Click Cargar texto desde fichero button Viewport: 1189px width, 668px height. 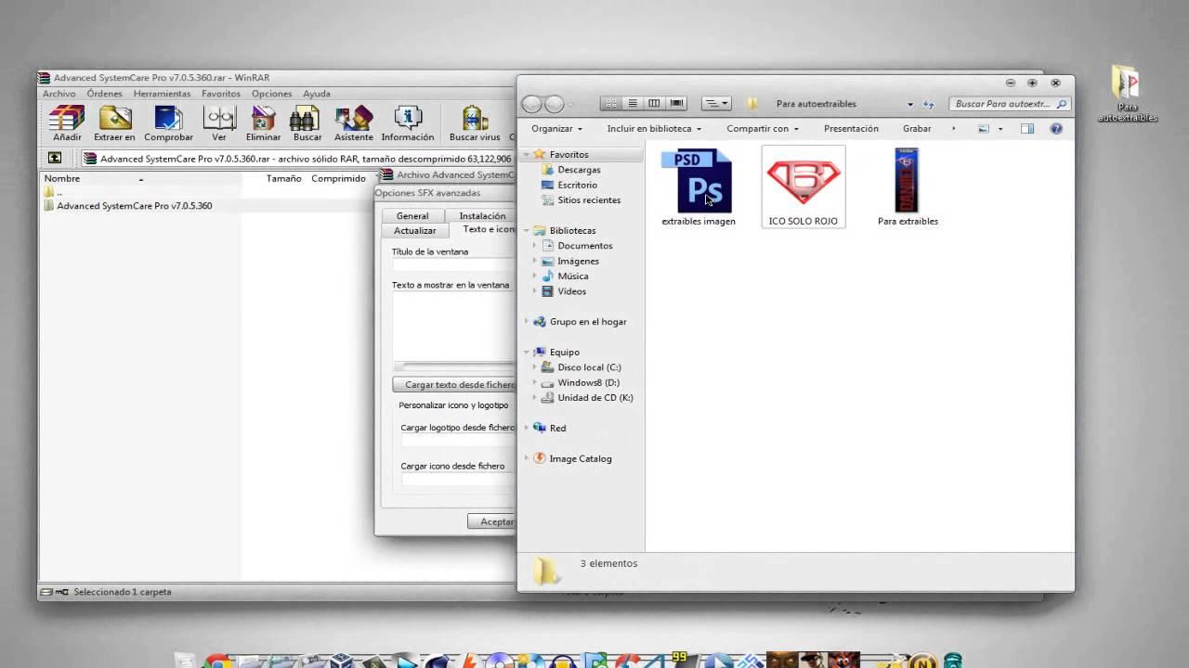tap(454, 384)
